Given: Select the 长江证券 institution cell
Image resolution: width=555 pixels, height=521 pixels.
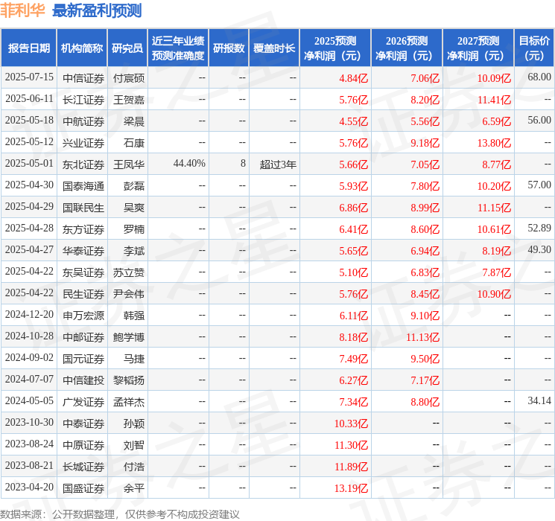Looking at the screenshot, I should (x=83, y=100).
